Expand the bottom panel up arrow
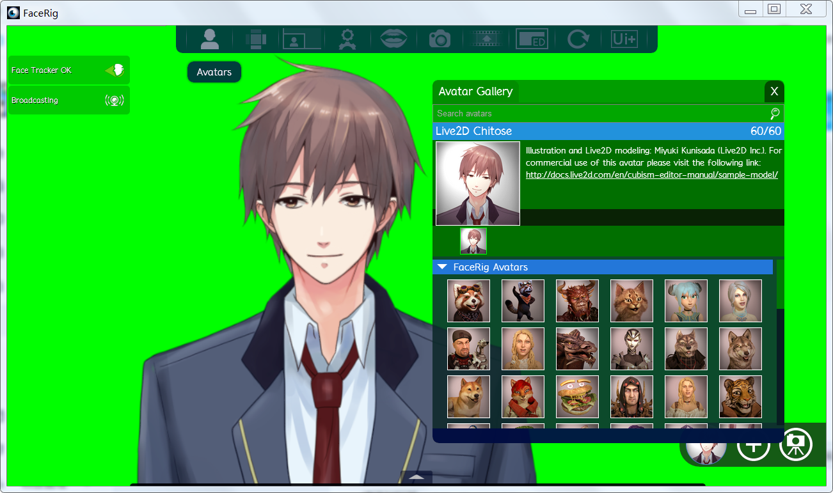 point(416,477)
